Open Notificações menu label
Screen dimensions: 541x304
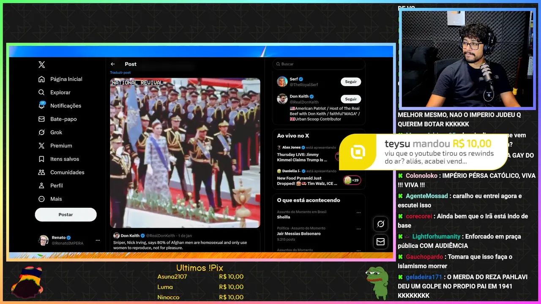click(x=66, y=106)
